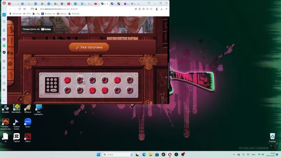Open the Recycle Bin 'Корзина' icon
The image size is (281, 158).
click(x=272, y=137)
